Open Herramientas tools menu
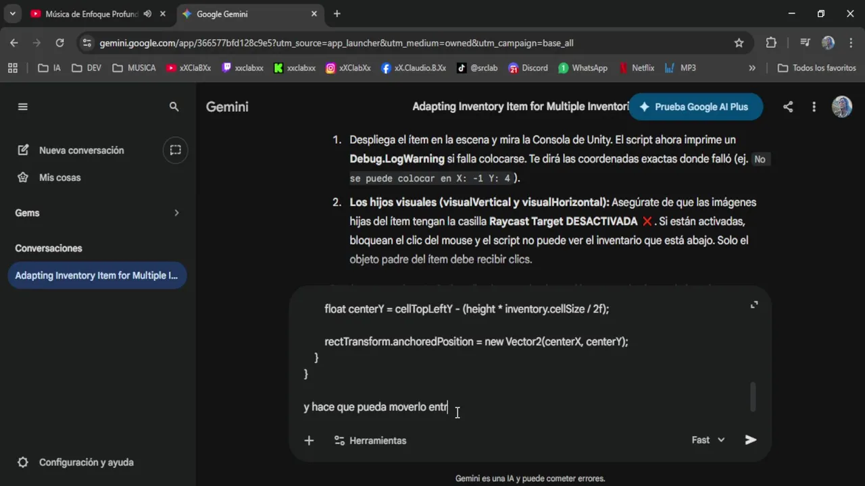 [x=370, y=441]
